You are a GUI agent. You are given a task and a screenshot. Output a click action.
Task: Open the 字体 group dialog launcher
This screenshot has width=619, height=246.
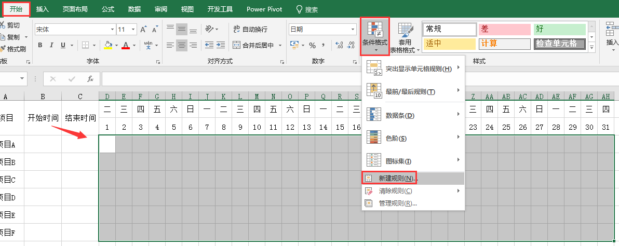(x=158, y=62)
